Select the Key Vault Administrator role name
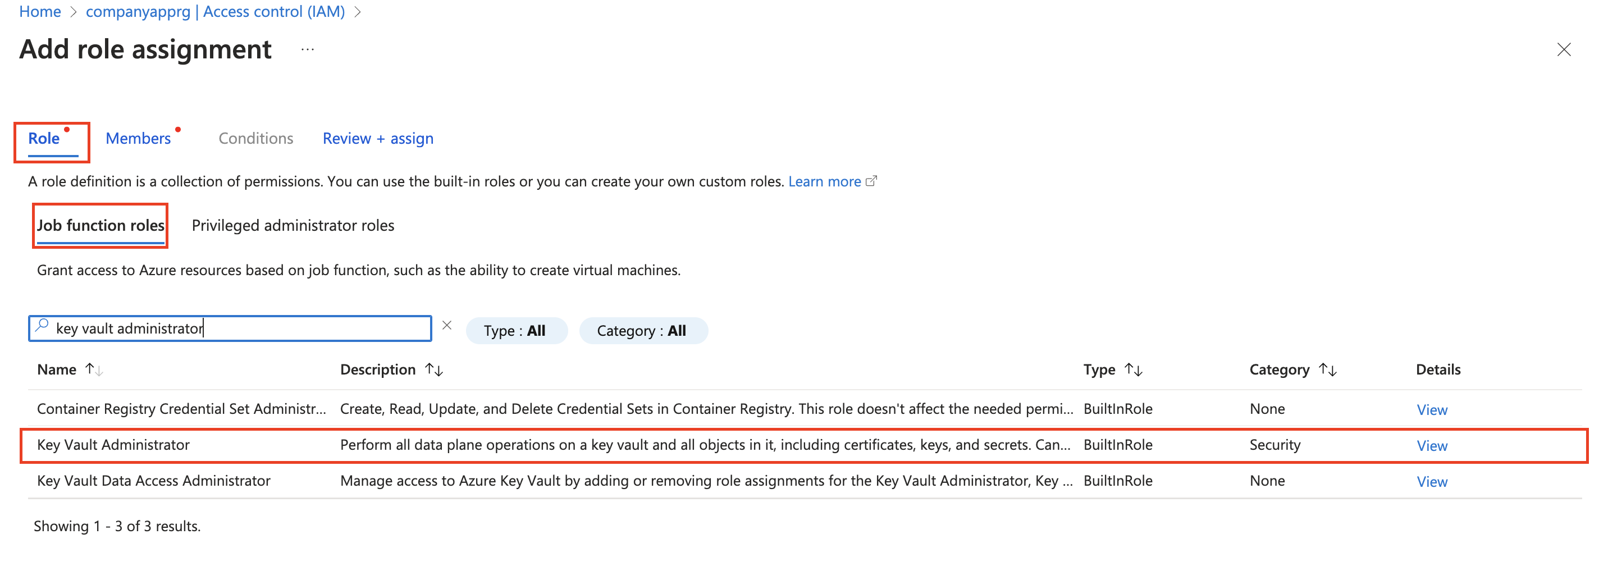1599x566 pixels. pyautogui.click(x=113, y=445)
